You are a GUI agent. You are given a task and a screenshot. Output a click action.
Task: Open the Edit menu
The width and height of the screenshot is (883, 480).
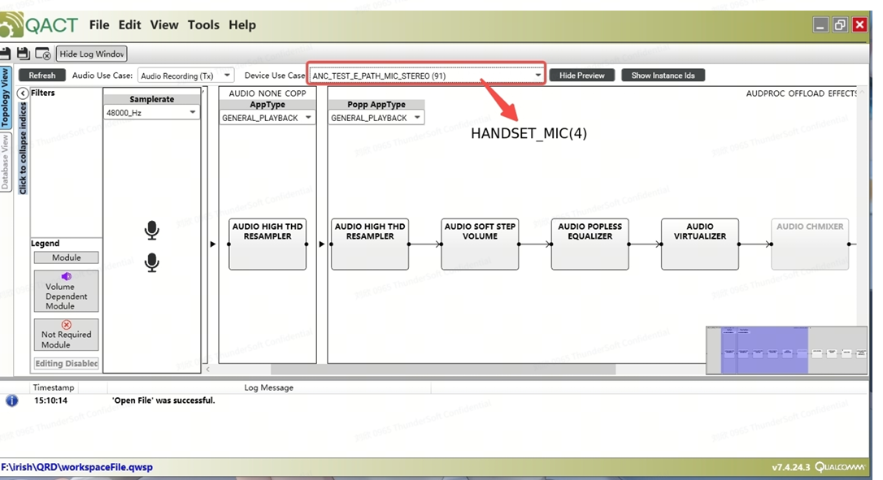coord(129,24)
